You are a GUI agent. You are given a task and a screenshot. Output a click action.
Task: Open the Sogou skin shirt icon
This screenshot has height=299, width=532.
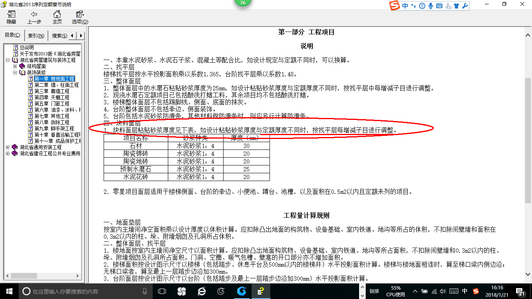click(x=456, y=6)
